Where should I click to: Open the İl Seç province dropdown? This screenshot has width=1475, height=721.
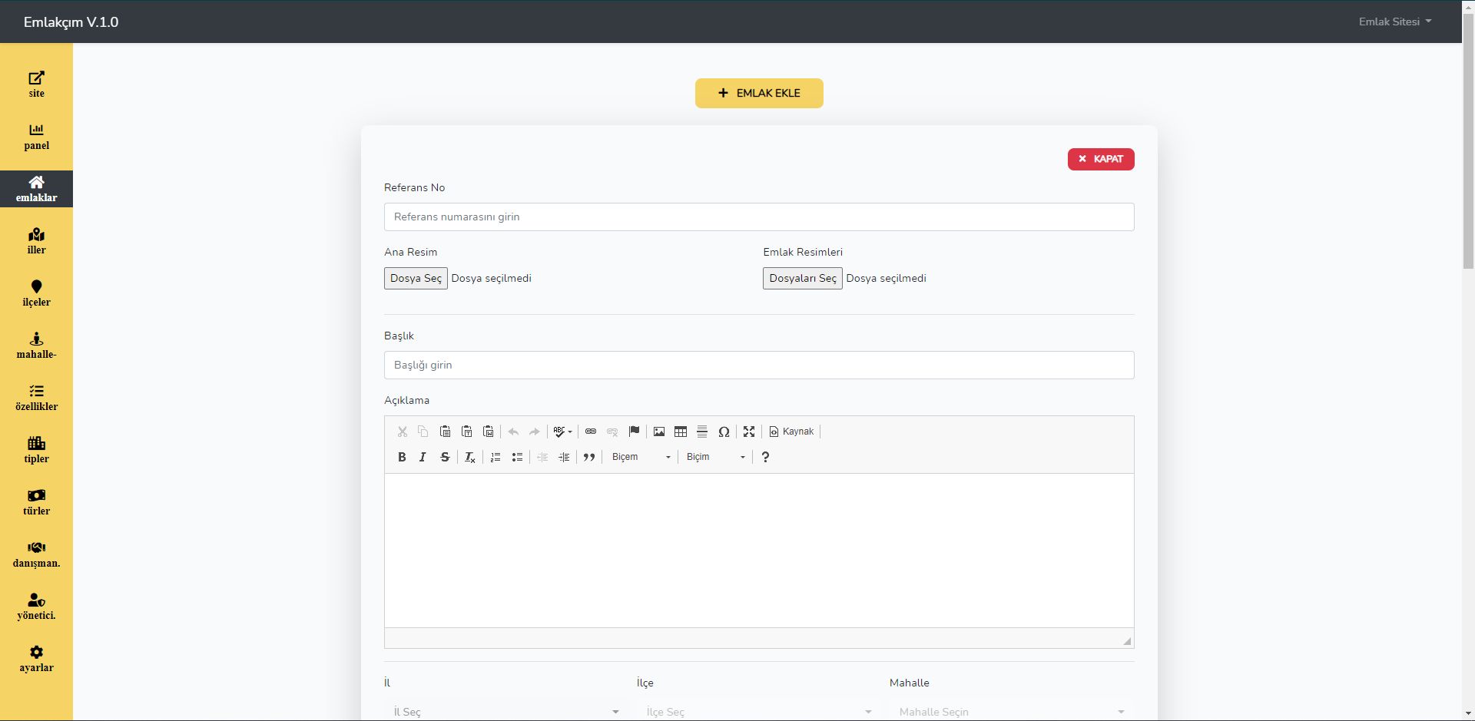tap(505, 711)
